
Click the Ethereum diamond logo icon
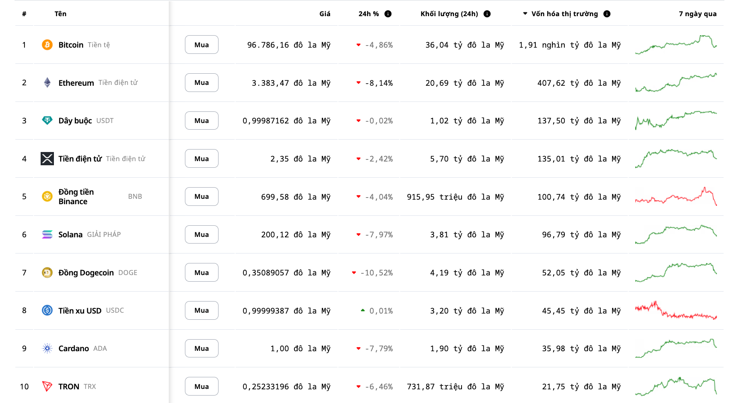tap(47, 83)
